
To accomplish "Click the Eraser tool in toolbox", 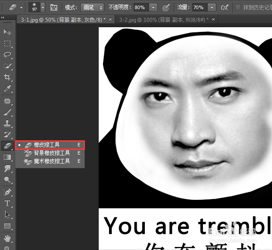I will 7,146.
